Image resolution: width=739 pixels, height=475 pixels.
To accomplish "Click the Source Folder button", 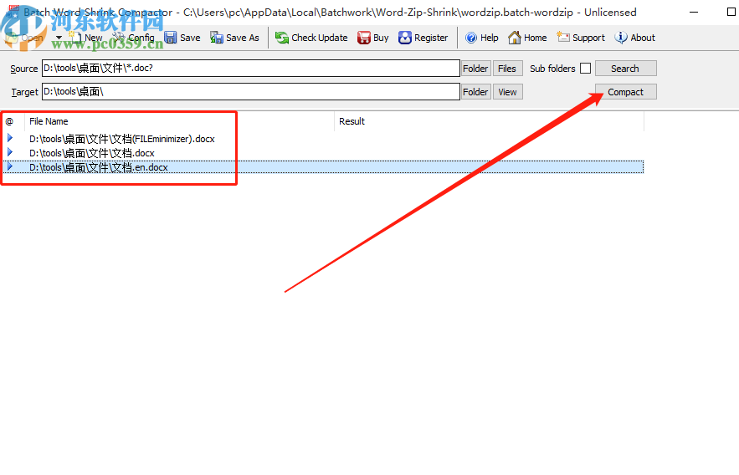I will click(475, 69).
